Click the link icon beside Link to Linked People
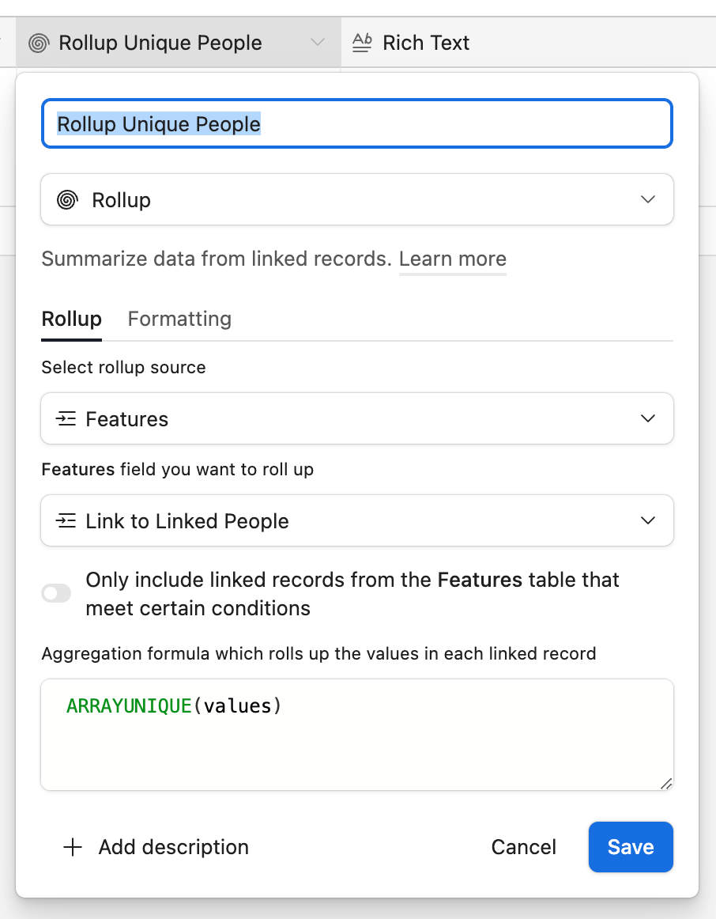The image size is (716, 919). 66,521
